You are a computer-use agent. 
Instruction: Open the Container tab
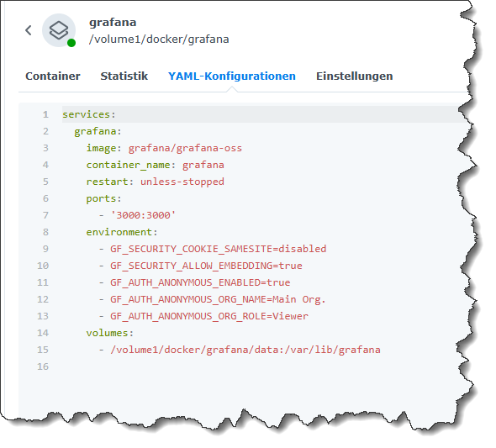[53, 76]
